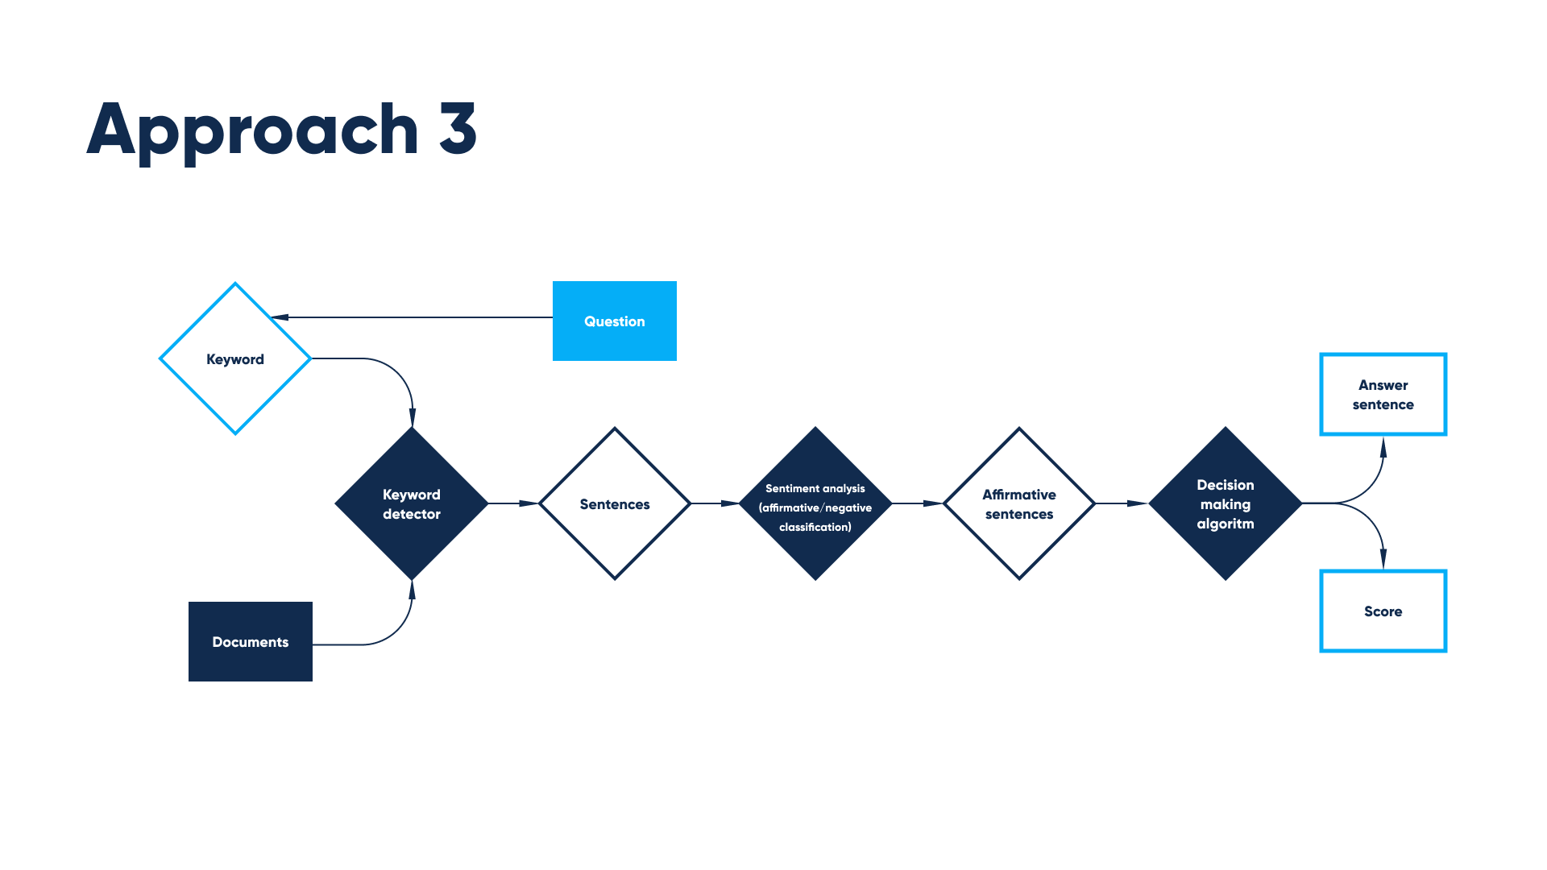Click the Documents source block
The image size is (1547, 870).
(251, 641)
